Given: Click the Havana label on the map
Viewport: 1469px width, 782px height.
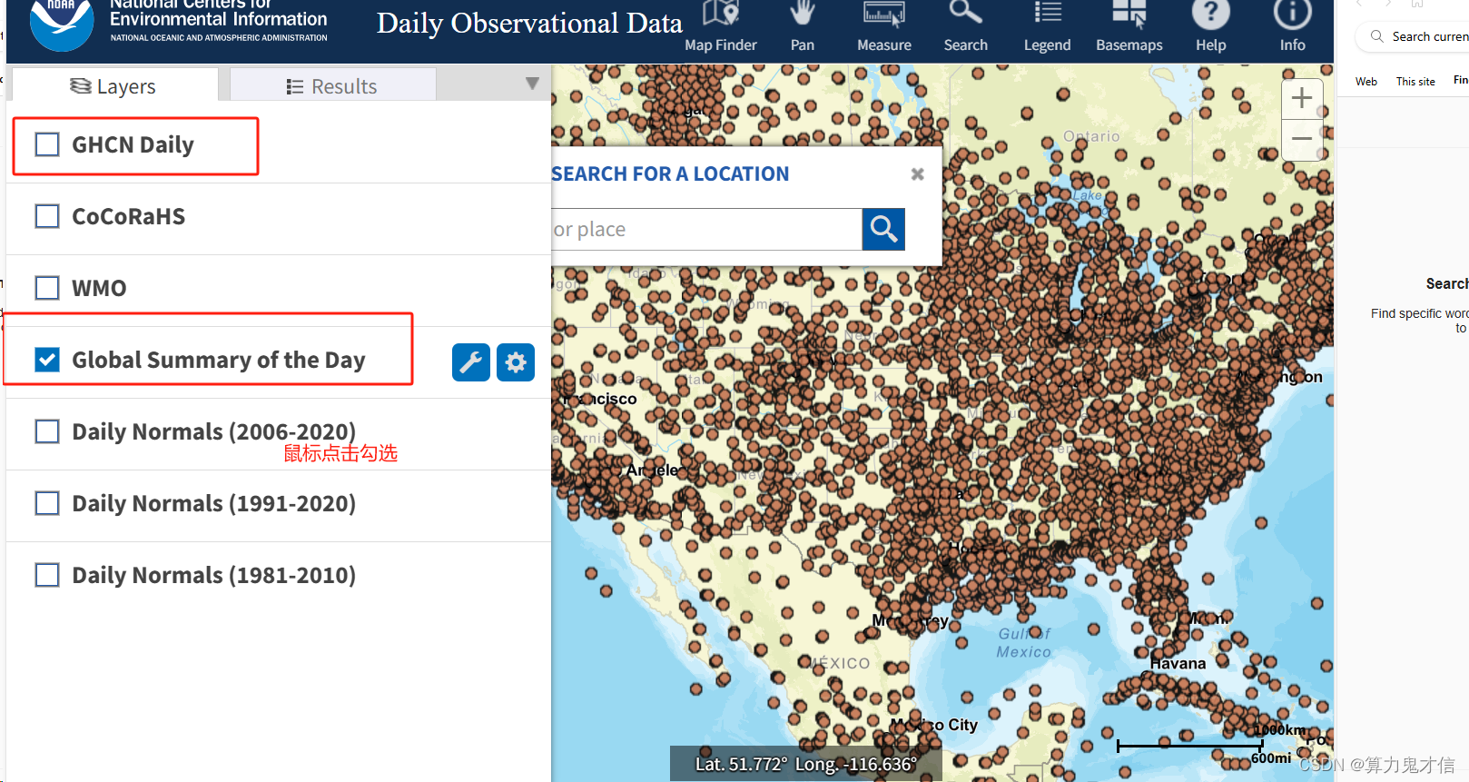Looking at the screenshot, I should coord(1178,663).
